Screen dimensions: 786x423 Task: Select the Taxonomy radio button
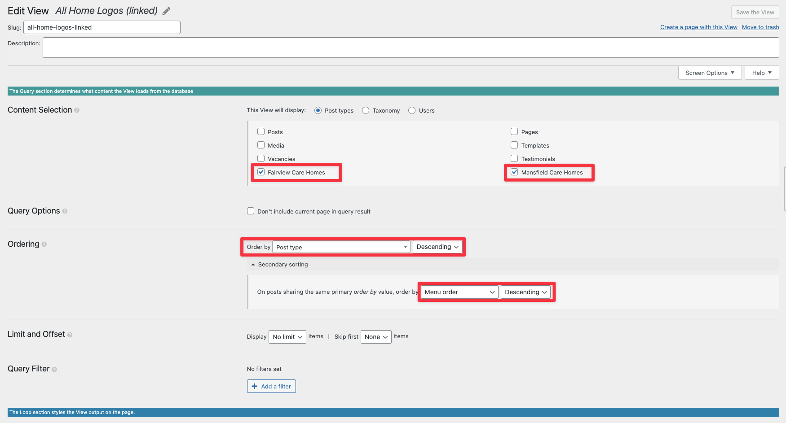(366, 110)
